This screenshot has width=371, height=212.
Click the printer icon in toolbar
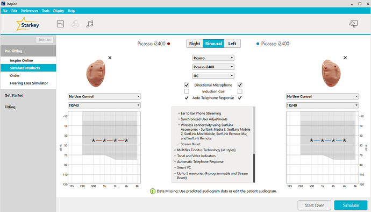pos(75,24)
